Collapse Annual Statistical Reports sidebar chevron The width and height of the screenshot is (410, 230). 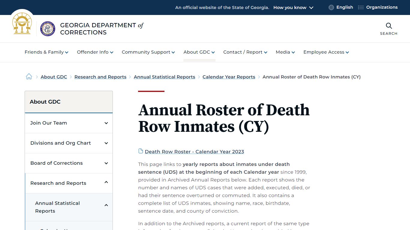106,205
